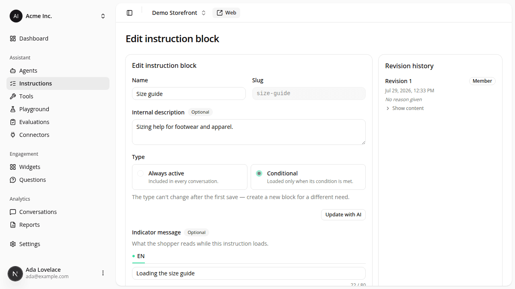Click the Tools wrench icon
The image size is (515, 289).
point(13,96)
